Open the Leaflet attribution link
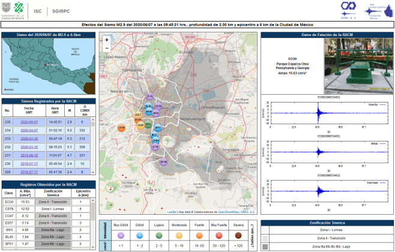Viewport: 395px width, 252px height. click(x=172, y=212)
